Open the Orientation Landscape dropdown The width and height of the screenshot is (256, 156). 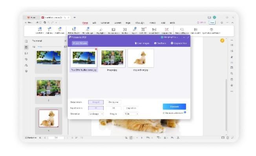(96, 114)
